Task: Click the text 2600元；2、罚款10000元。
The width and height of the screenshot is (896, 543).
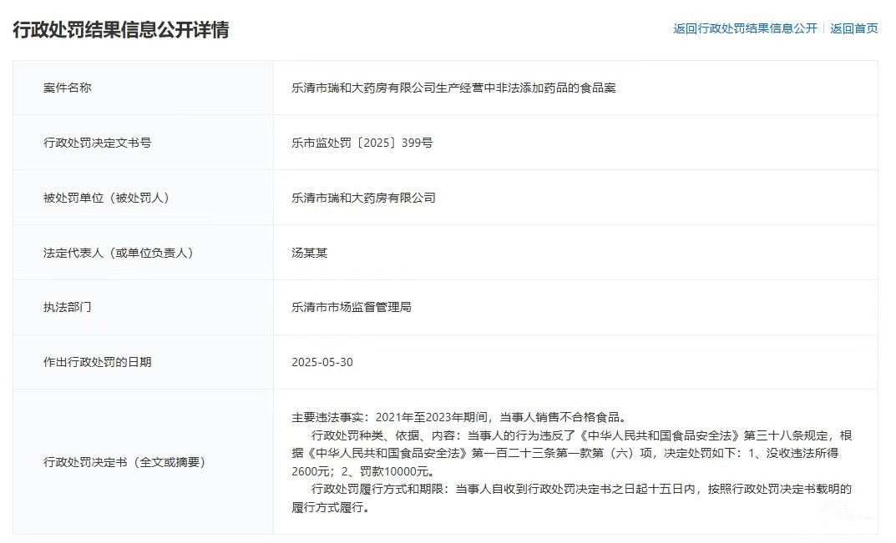Action: (x=363, y=471)
